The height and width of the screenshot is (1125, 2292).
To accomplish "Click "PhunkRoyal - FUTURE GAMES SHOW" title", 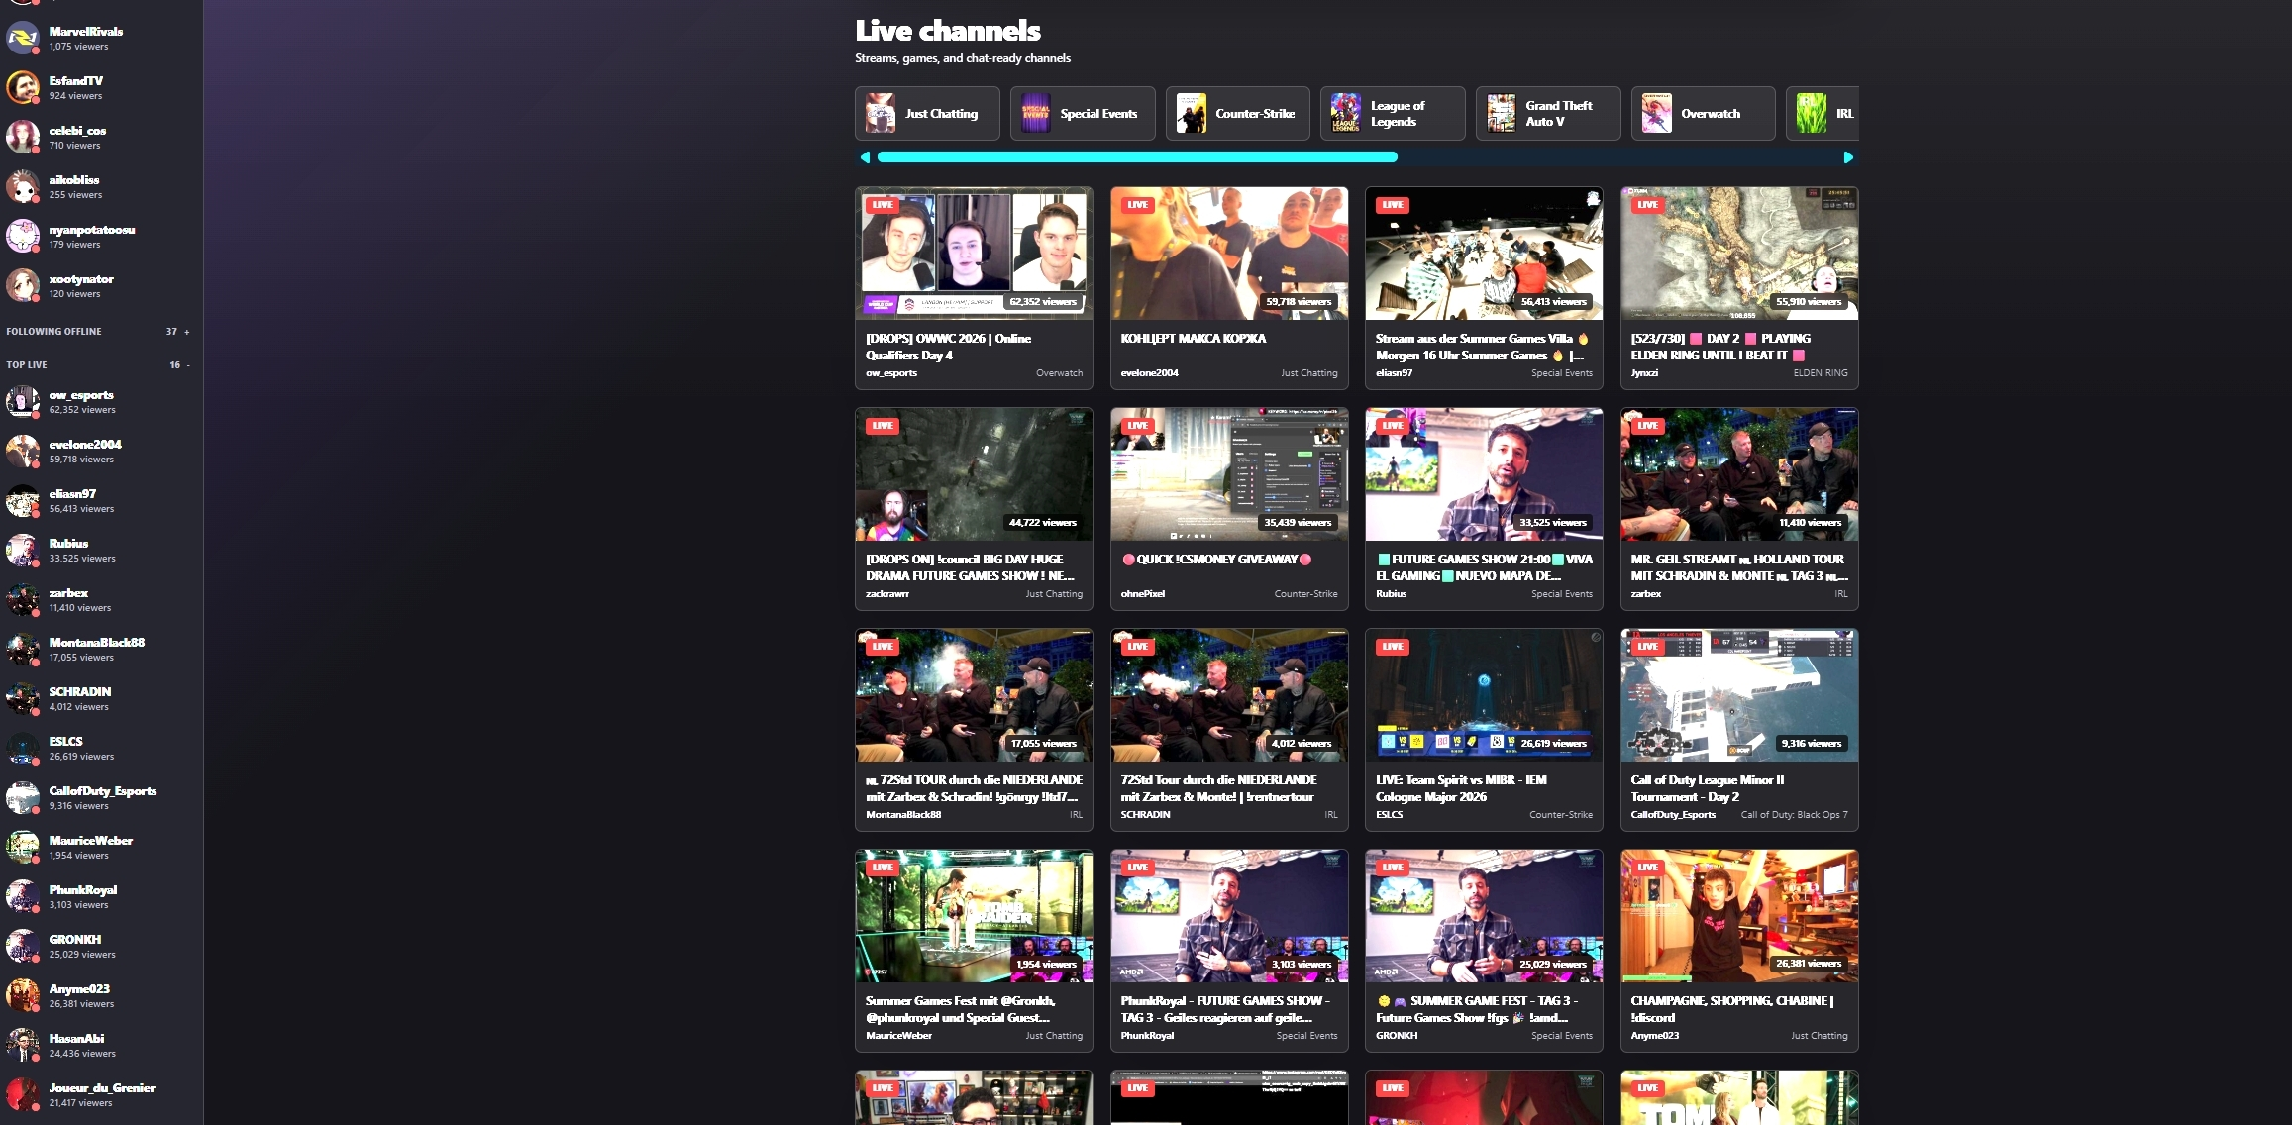I will [x=1225, y=1009].
